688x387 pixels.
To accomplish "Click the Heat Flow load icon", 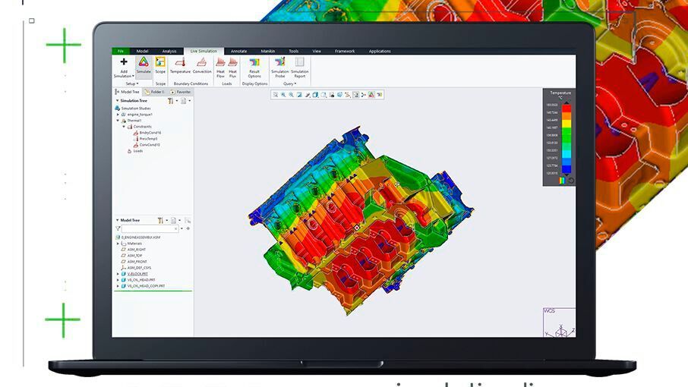I will point(220,65).
